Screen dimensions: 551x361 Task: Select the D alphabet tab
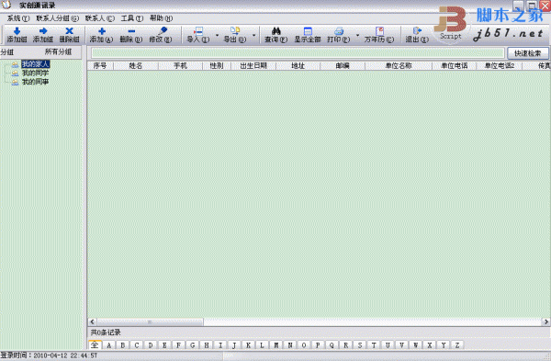(x=151, y=345)
